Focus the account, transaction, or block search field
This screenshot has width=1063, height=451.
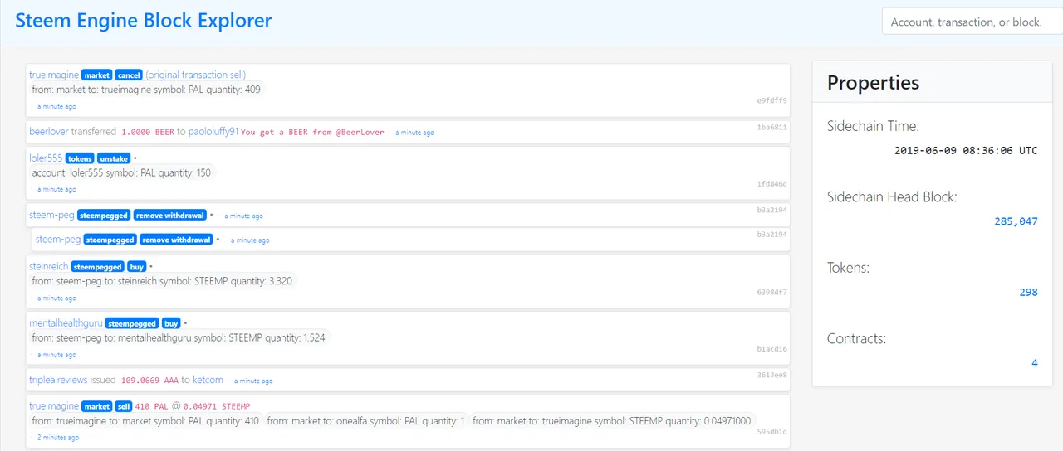pyautogui.click(x=972, y=22)
